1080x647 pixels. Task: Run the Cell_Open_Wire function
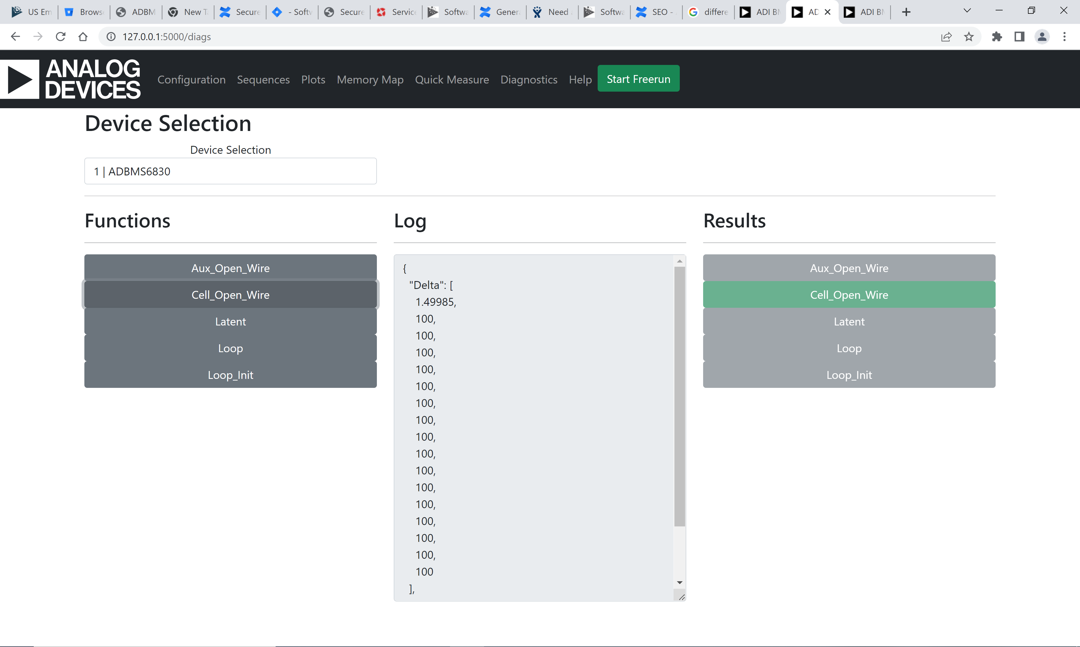(x=230, y=294)
